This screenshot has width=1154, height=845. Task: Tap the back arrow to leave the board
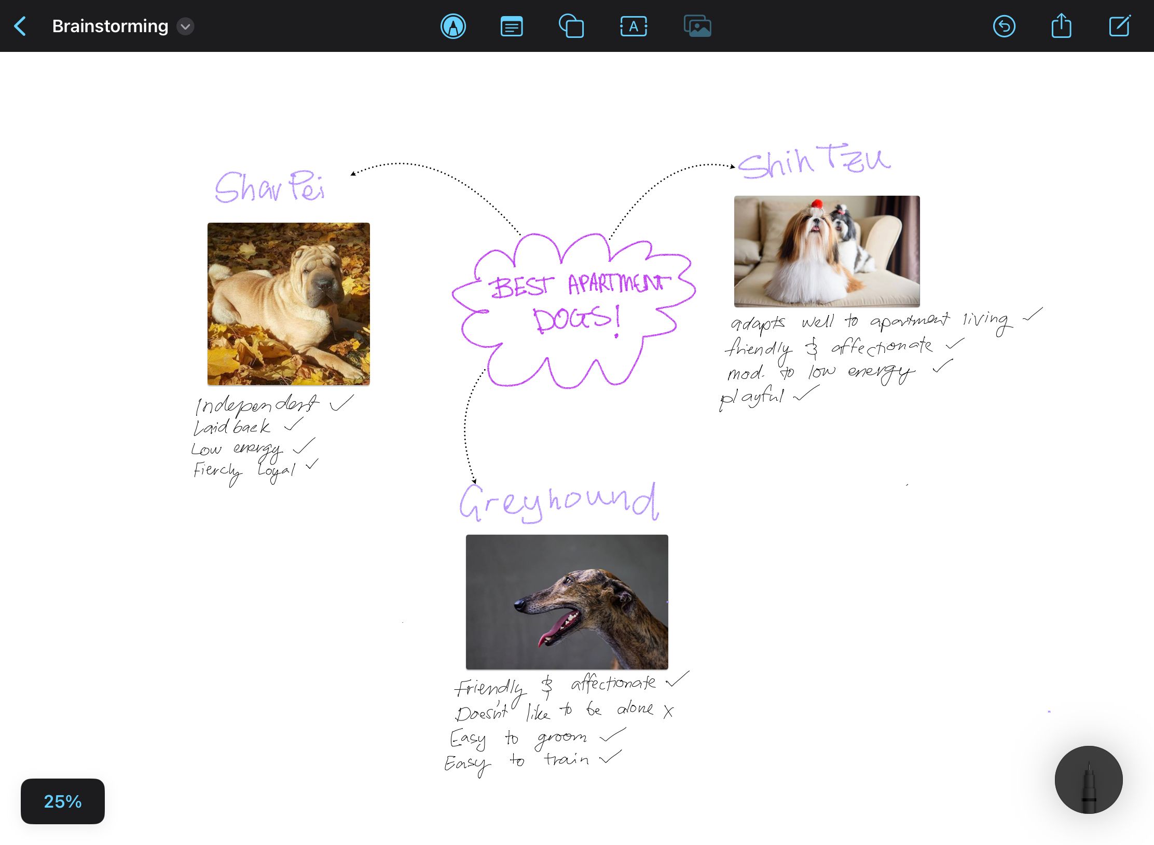tap(20, 26)
